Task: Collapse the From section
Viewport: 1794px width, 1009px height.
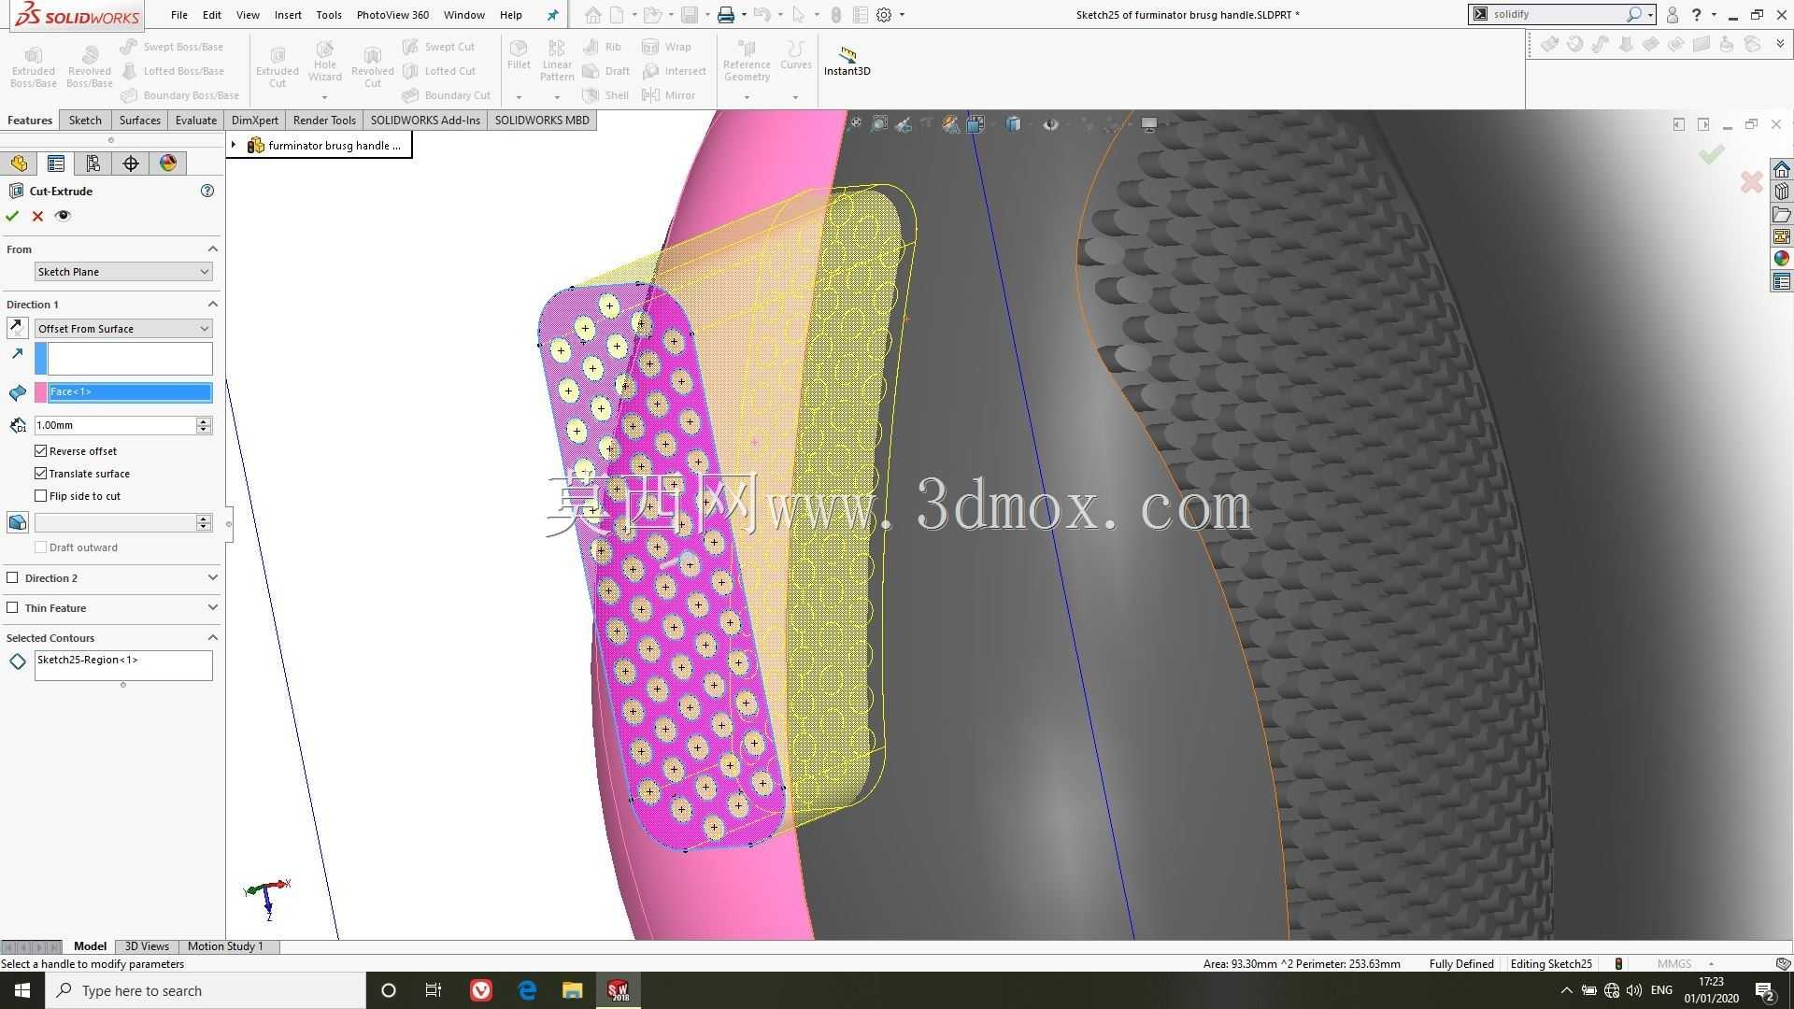Action: tap(212, 249)
